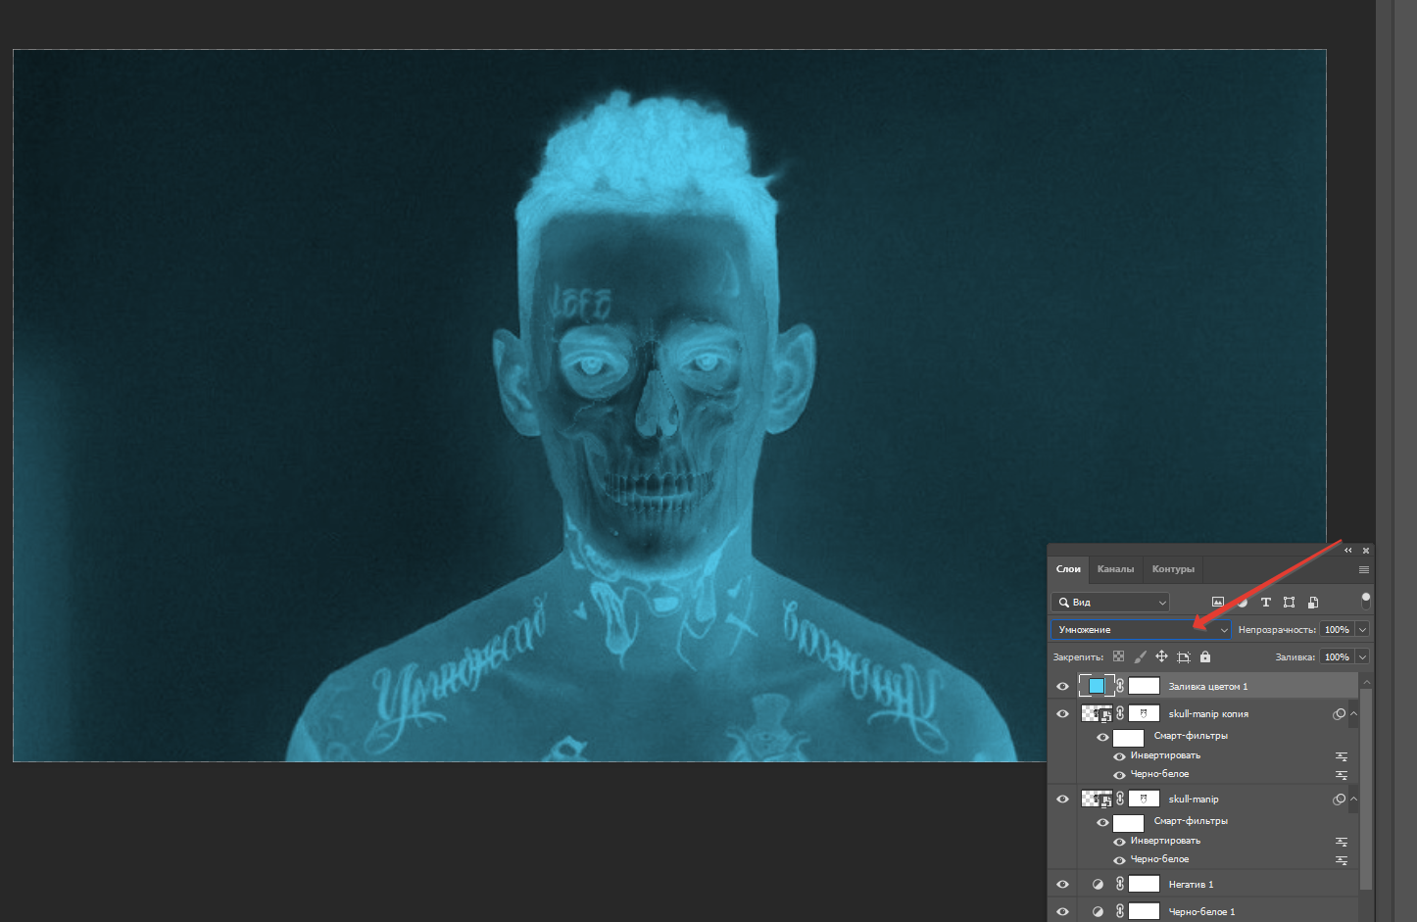The height and width of the screenshot is (922, 1417).
Task: Collapse skull-manip копия smart filters list
Action: [1353, 713]
